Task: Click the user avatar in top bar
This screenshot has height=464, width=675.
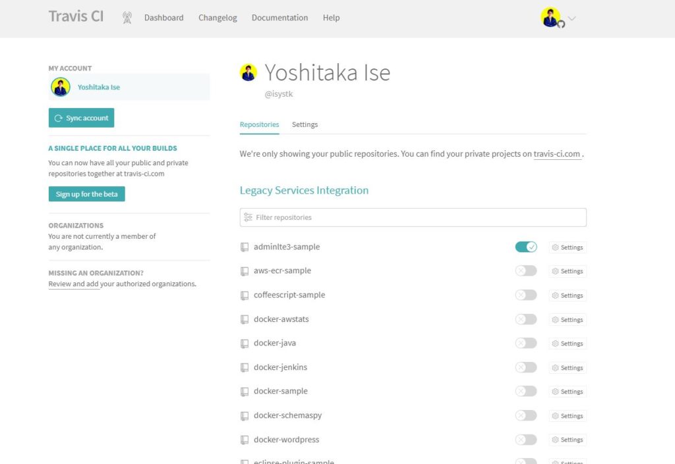Action: click(550, 18)
